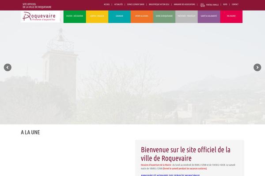Click the 'A LA UNE' heading

coord(30,132)
